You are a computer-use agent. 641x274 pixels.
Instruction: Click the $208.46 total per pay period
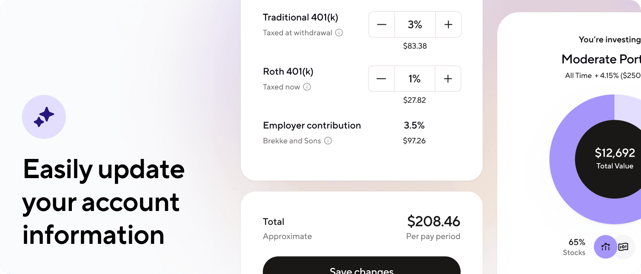tap(434, 221)
